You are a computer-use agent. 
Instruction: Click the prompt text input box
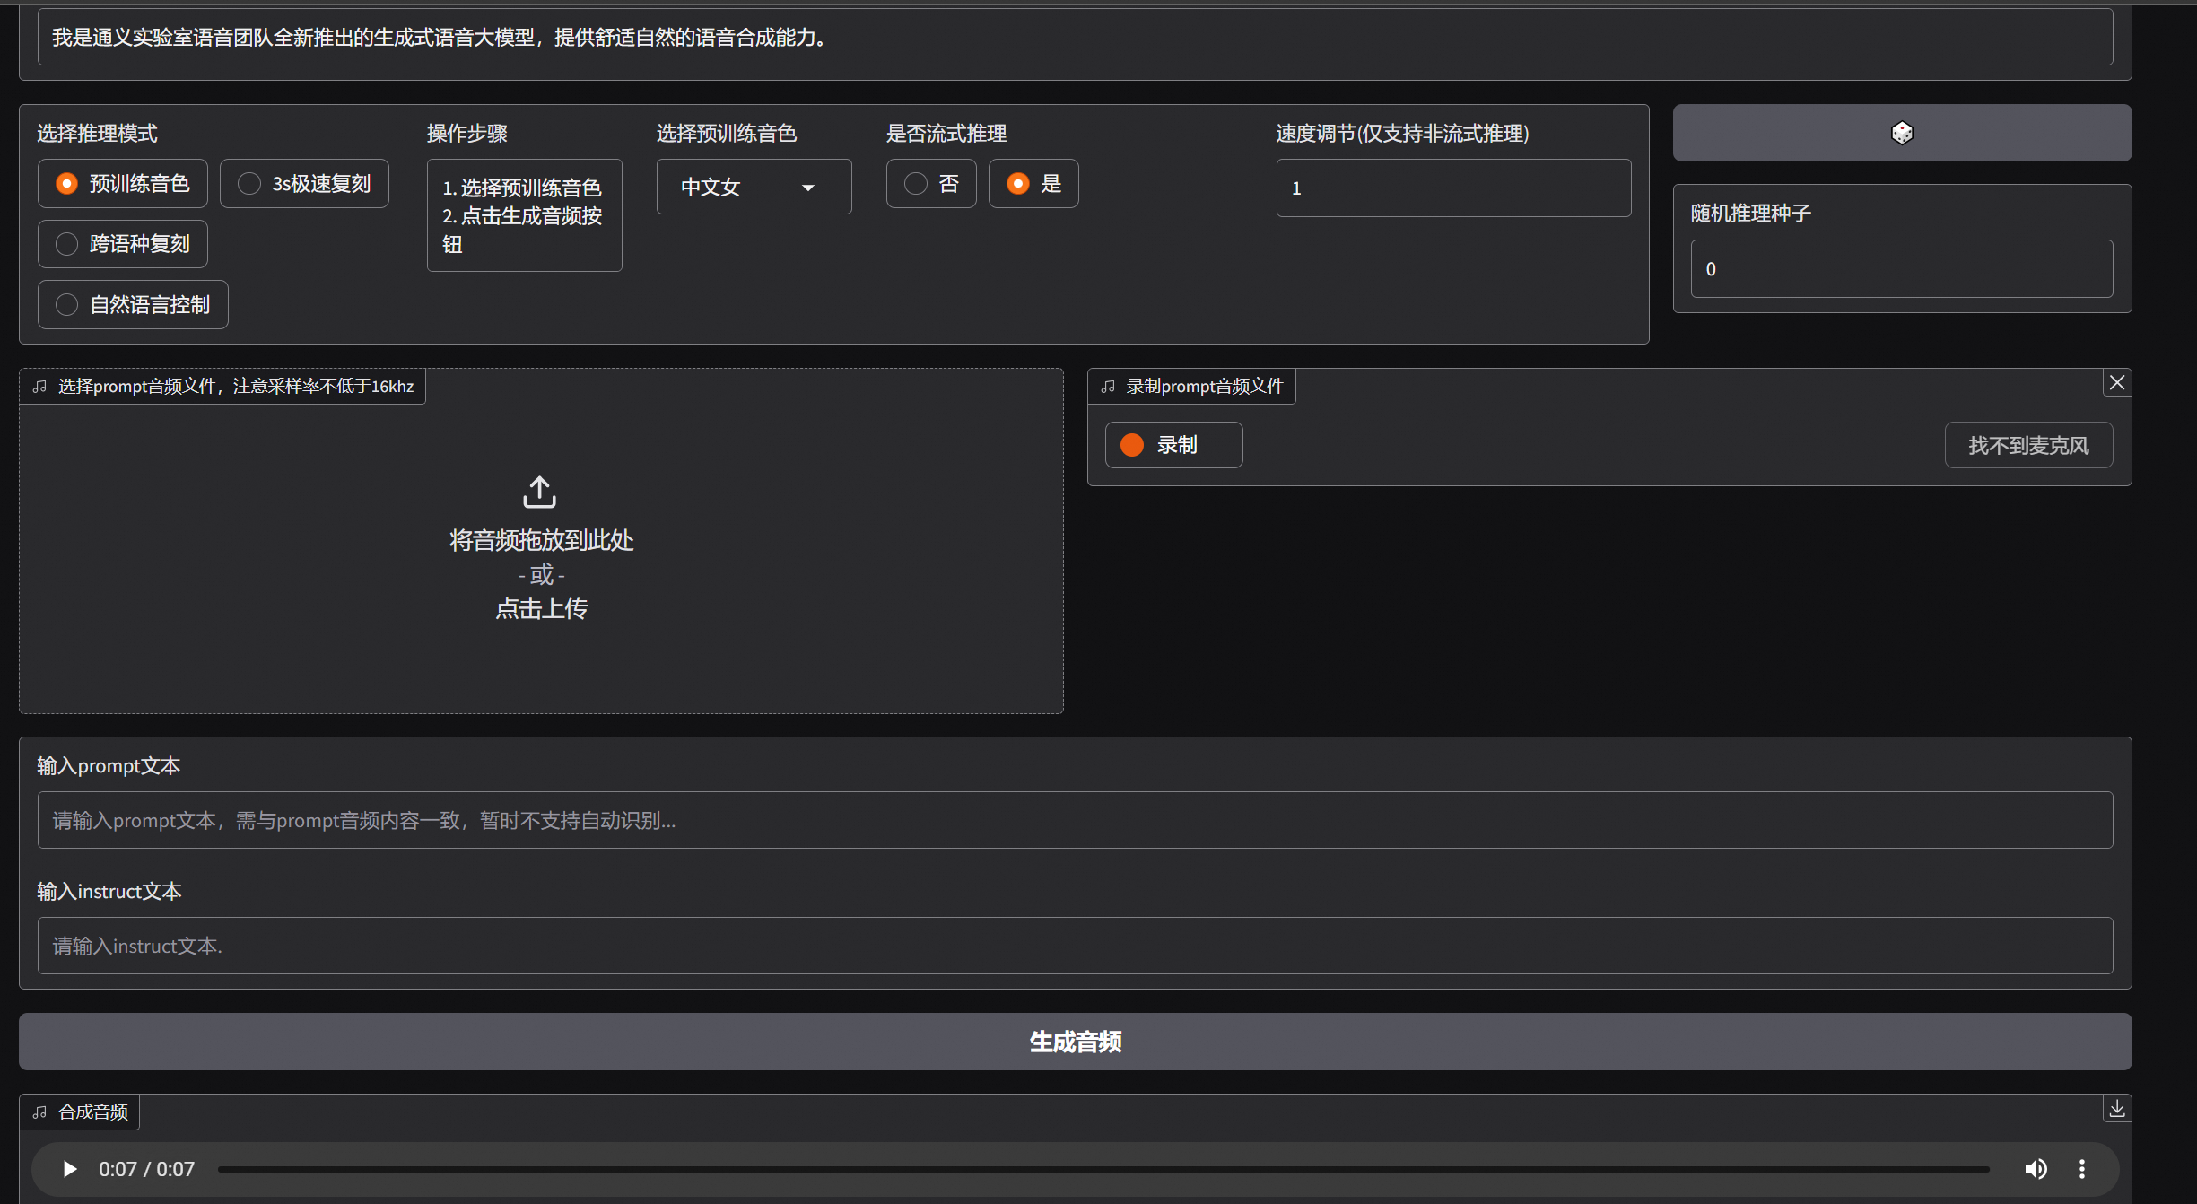1075,820
